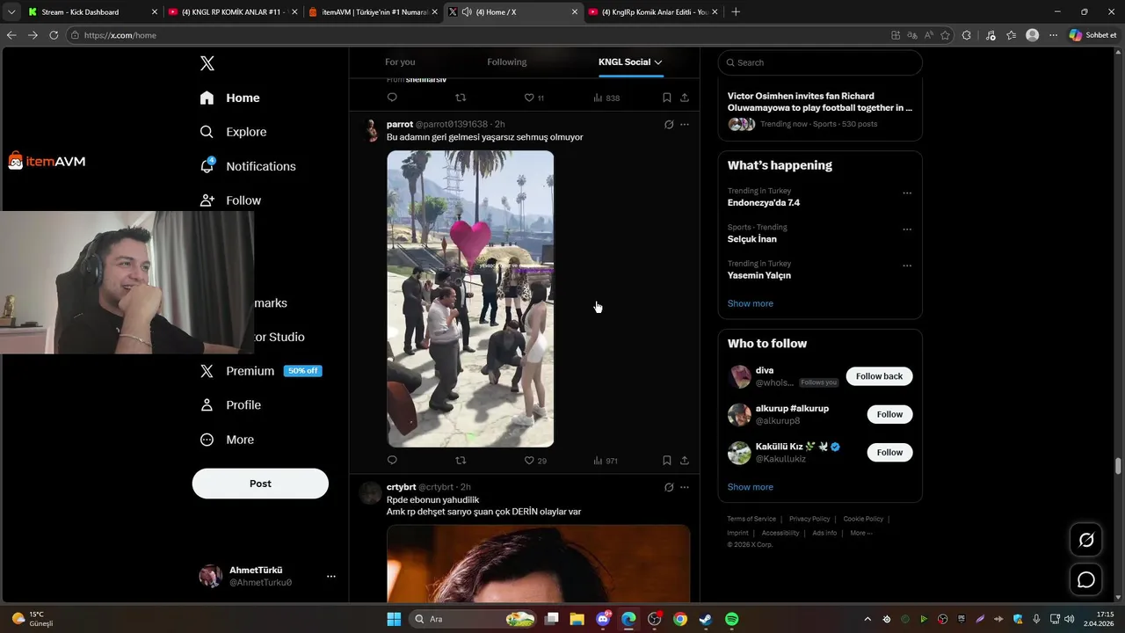Reply to parrot's post
The height and width of the screenshot is (633, 1125).
coord(392,460)
